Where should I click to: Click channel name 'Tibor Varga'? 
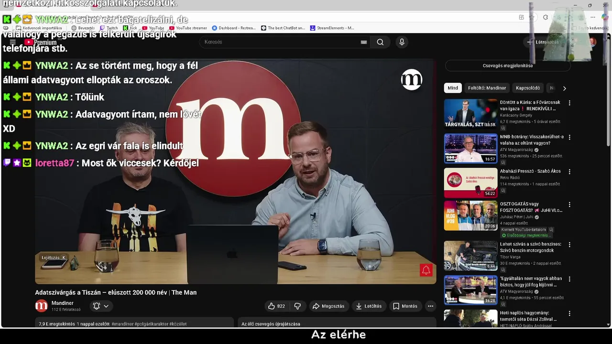(510, 257)
